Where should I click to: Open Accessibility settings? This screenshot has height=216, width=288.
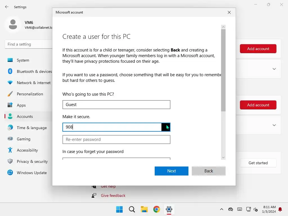click(27, 150)
